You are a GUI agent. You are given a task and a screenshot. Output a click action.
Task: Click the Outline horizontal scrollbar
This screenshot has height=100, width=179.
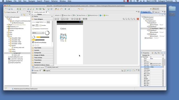[151, 51]
